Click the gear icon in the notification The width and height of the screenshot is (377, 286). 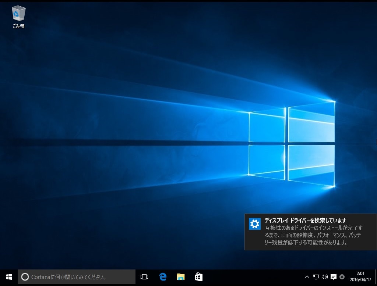click(x=255, y=224)
